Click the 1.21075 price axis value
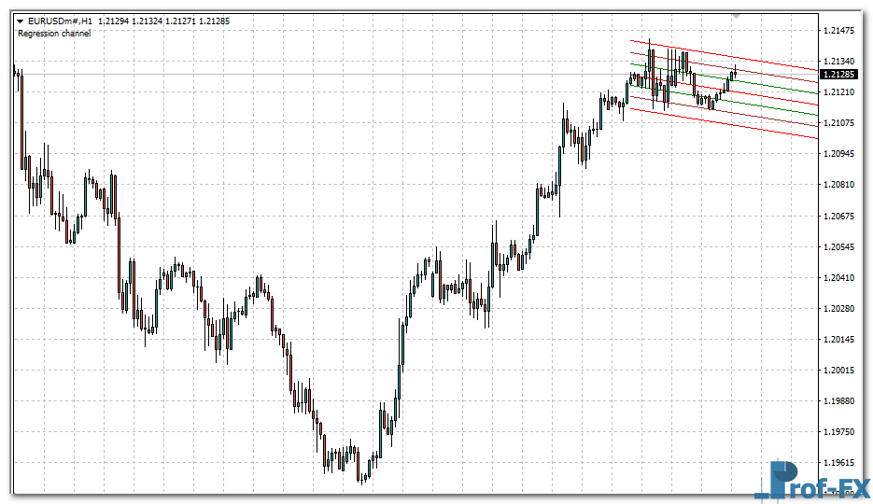 (842, 123)
